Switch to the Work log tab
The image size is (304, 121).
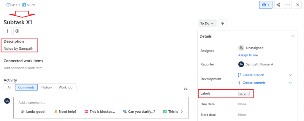click(65, 87)
